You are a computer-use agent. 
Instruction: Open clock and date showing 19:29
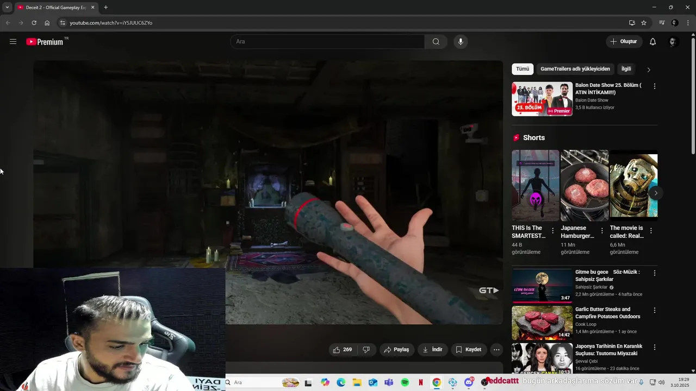point(679,382)
